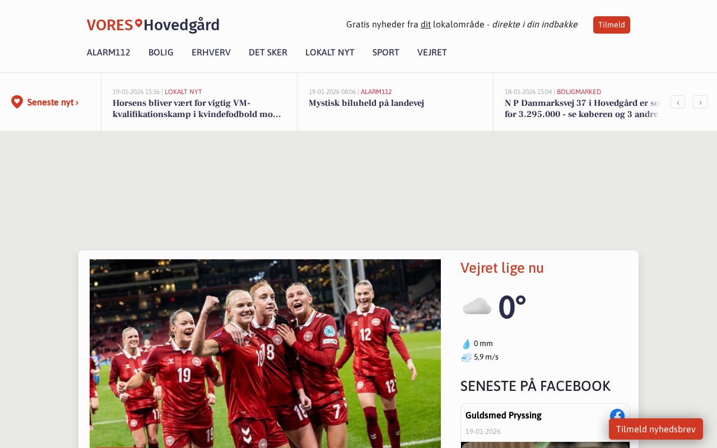Navigate to SPORT section
This screenshot has width=717, height=448.
click(x=386, y=53)
